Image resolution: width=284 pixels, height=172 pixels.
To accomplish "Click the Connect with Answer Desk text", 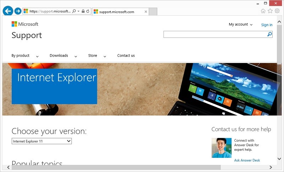I will [x=246, y=145].
